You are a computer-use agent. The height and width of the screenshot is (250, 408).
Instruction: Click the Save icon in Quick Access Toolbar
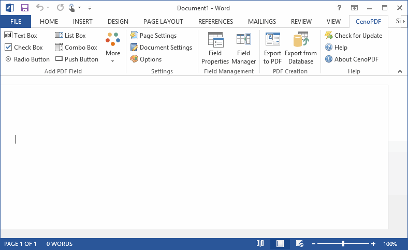coord(25,8)
